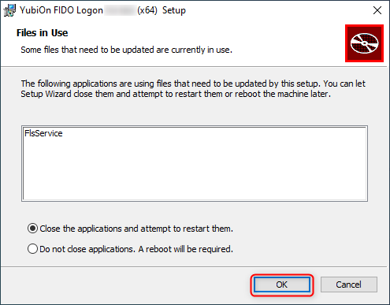Viewport: 390px width, 305px height.
Task: Choose the 'Do not close applications' radio button
Action: coord(32,249)
